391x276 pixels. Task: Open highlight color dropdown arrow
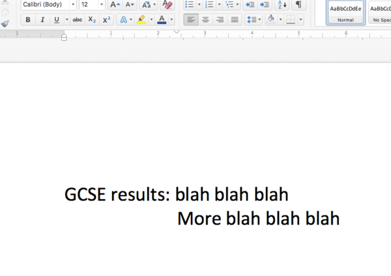(x=151, y=20)
